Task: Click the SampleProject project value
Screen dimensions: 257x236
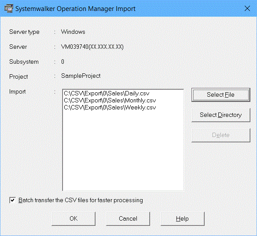Action: [81, 76]
